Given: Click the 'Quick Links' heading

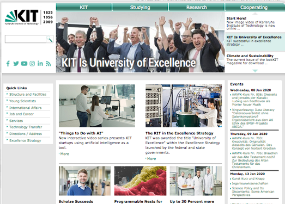Looking at the screenshot, I should click(x=16, y=88).
